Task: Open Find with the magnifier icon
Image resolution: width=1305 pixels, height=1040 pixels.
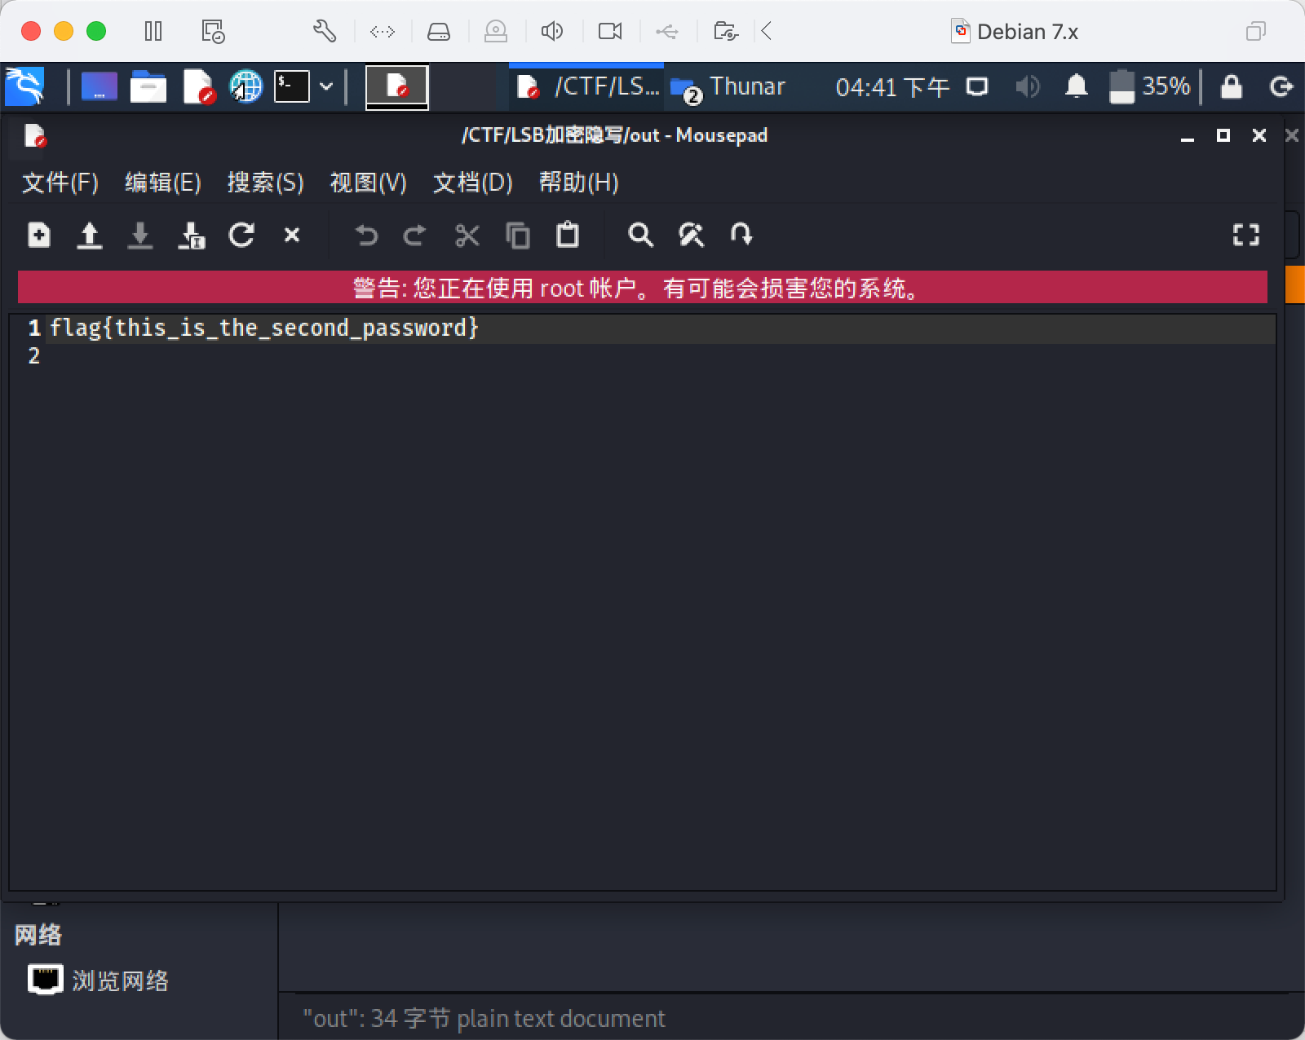Action: tap(640, 235)
